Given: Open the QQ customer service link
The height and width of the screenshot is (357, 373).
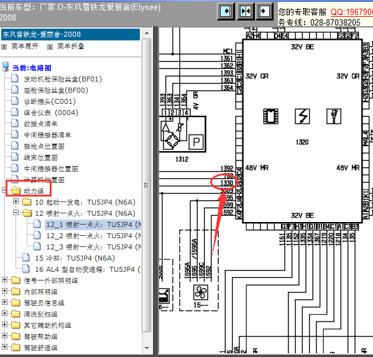Looking at the screenshot, I should (x=352, y=12).
